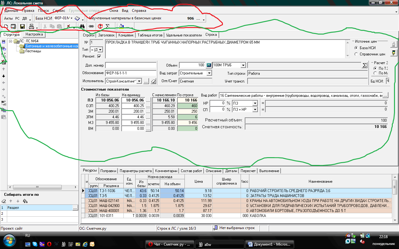Click ellipsis button beside Вид работ field
399x249 pixels.
tap(385, 95)
